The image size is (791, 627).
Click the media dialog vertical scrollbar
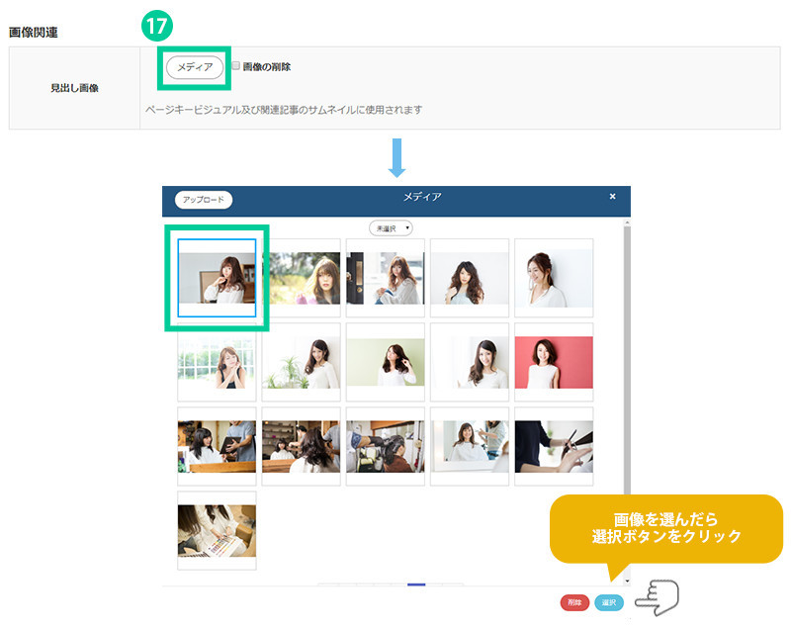[626, 396]
